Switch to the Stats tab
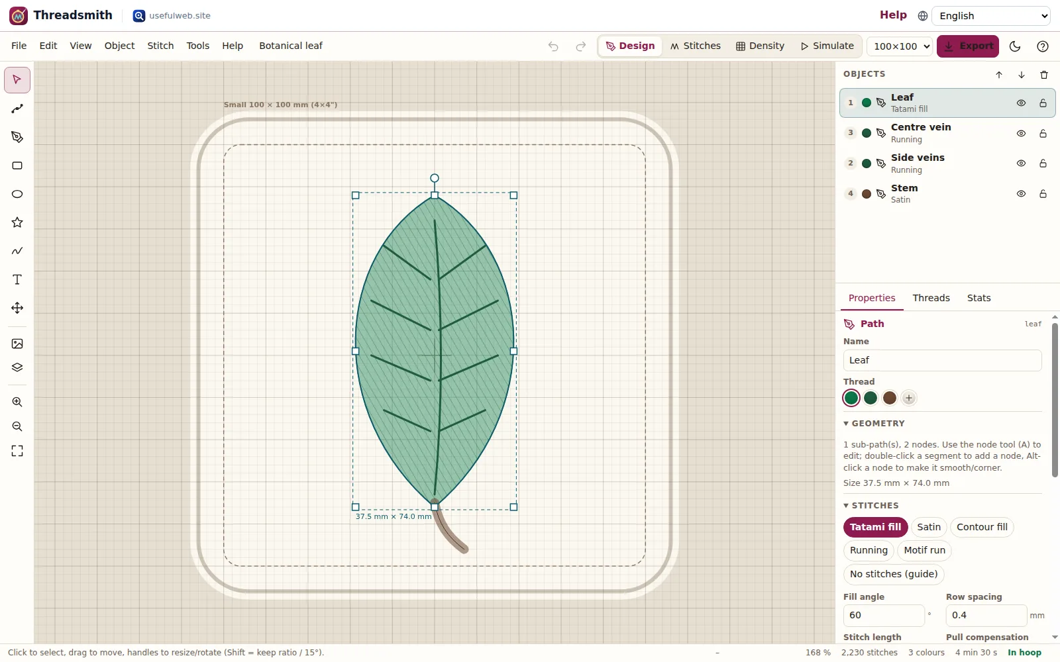1060x662 pixels. 979,298
